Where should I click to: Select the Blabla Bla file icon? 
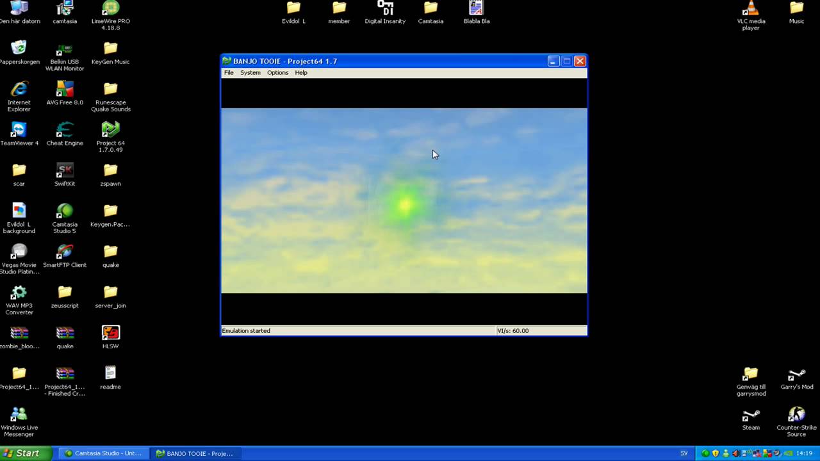tap(476, 12)
